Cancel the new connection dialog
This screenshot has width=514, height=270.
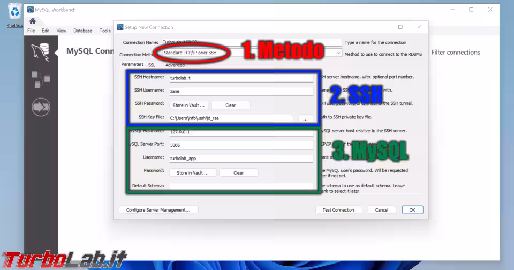tap(382, 210)
